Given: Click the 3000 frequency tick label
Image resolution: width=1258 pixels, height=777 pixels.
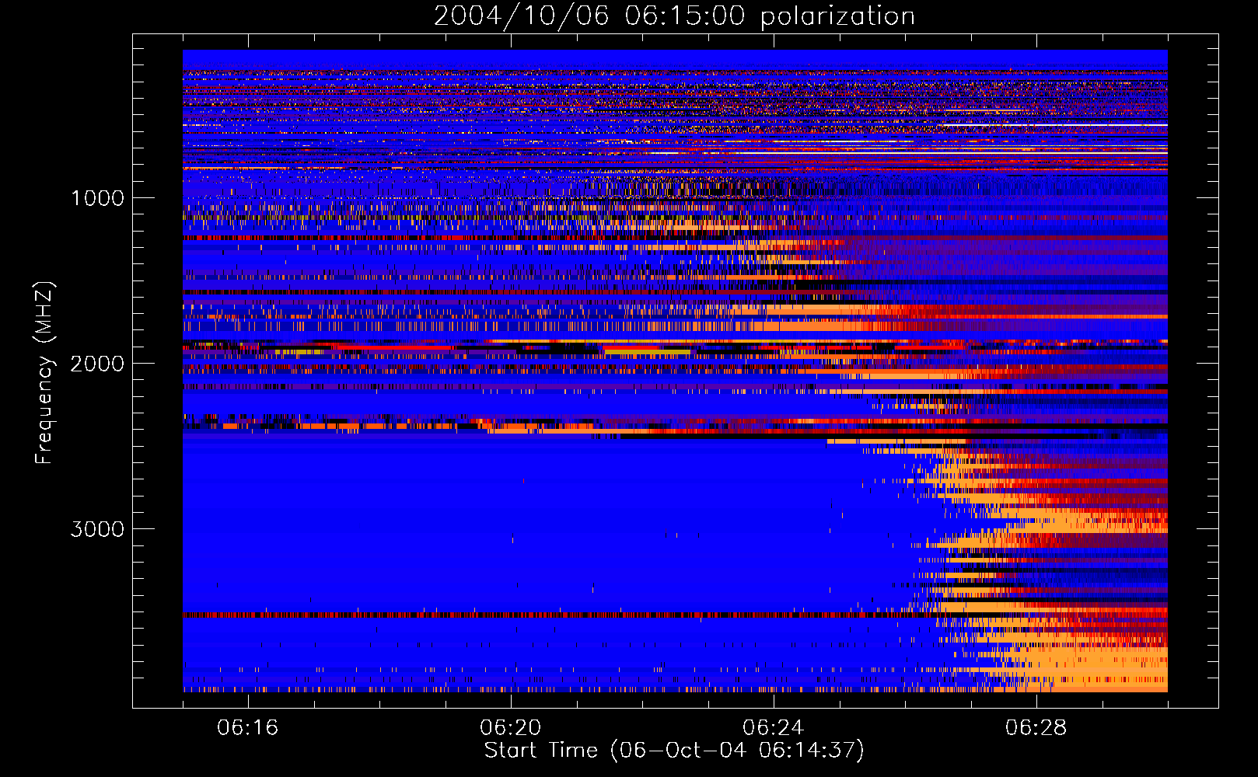Looking at the screenshot, I should (x=97, y=529).
